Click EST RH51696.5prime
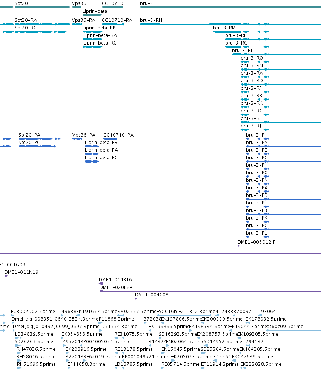Screen dimensions: 321x370 [x=36, y=364]
